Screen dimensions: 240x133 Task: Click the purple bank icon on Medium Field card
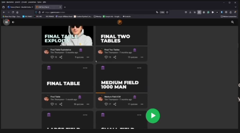[103, 68]
